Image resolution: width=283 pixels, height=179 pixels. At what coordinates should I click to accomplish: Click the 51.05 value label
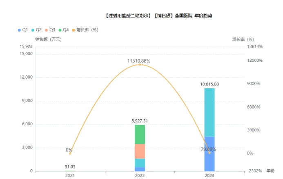(x=70, y=167)
